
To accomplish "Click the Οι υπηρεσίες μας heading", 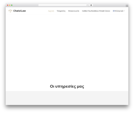I will click(x=67, y=86).
